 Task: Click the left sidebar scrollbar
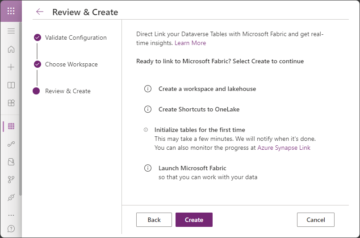coord(21,109)
